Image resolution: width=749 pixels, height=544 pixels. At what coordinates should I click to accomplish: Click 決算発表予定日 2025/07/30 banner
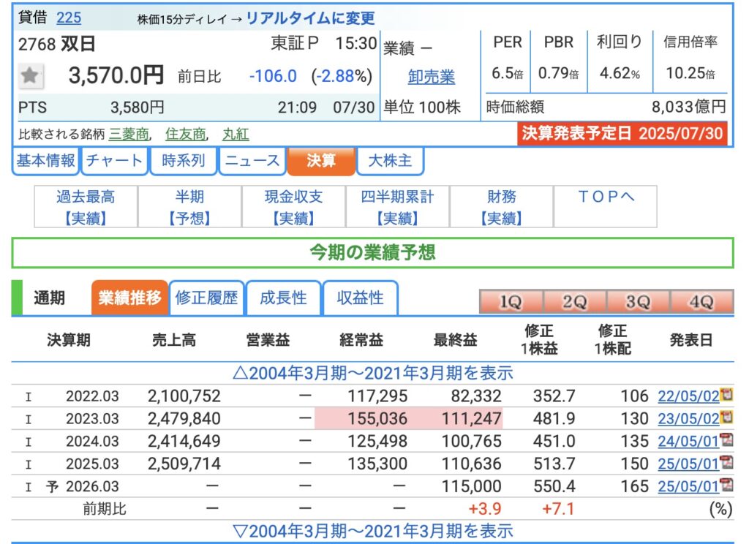click(x=622, y=133)
